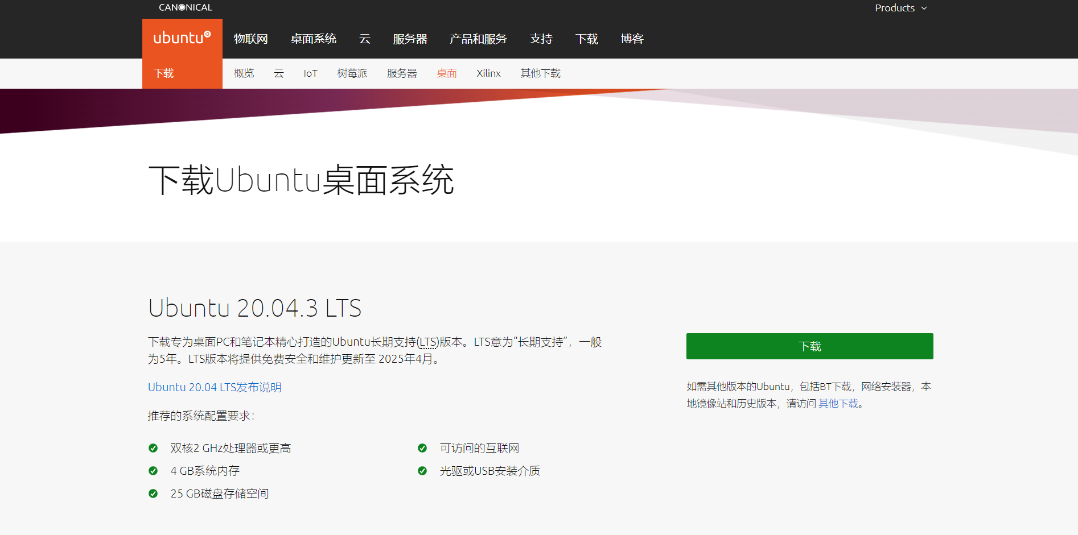Follow the 其他下载 link in sidebar text

point(838,404)
